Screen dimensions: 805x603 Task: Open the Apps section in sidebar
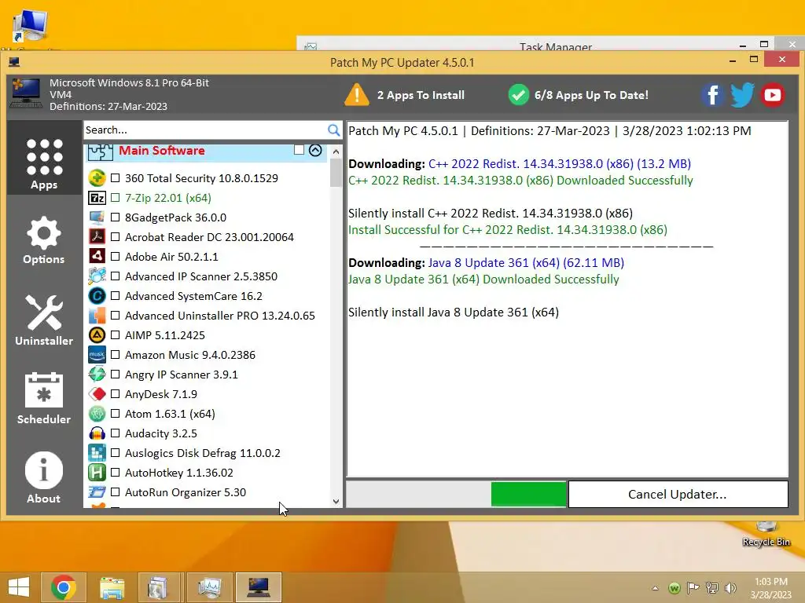pos(44,157)
